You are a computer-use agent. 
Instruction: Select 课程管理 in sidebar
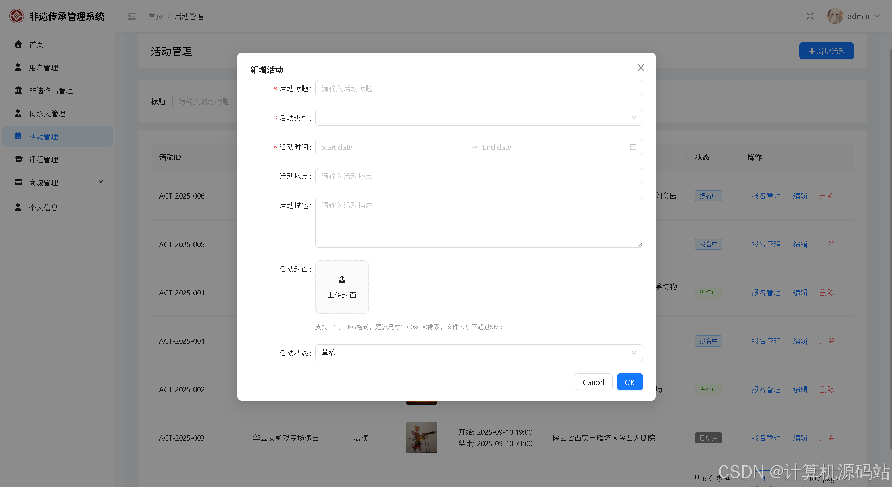pos(44,160)
